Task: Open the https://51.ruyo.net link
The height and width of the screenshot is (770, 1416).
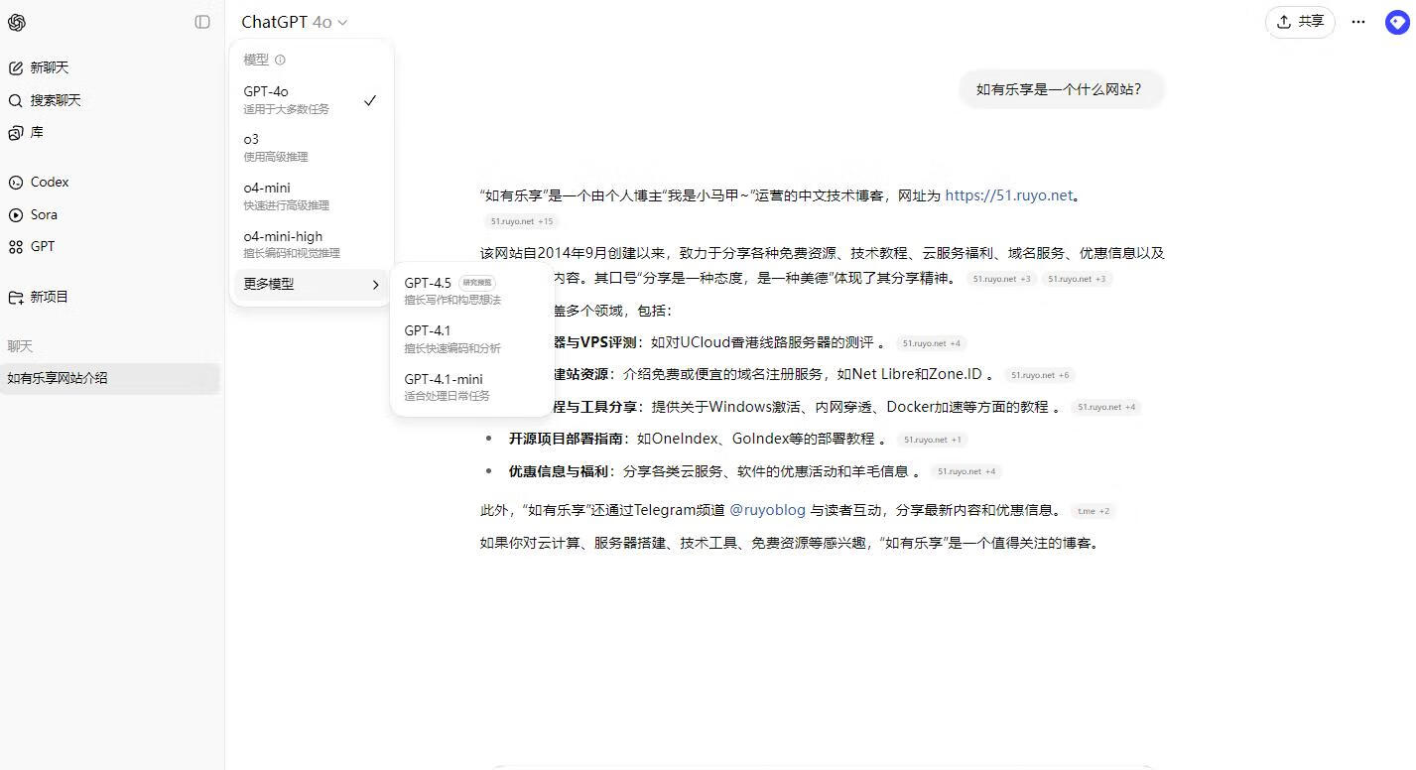Action: [x=1008, y=195]
